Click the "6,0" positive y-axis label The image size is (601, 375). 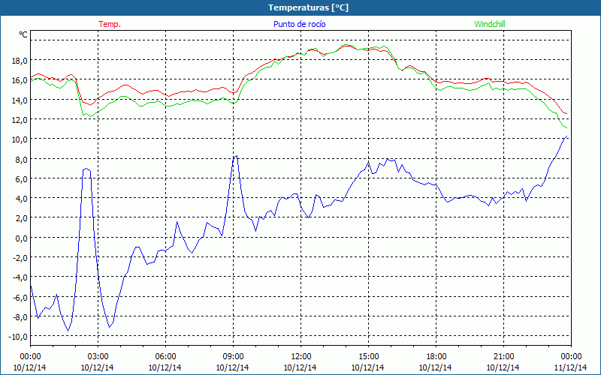point(22,179)
